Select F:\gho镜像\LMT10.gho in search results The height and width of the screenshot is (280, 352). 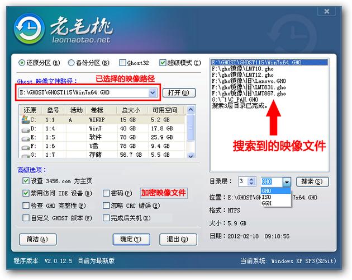(x=242, y=69)
